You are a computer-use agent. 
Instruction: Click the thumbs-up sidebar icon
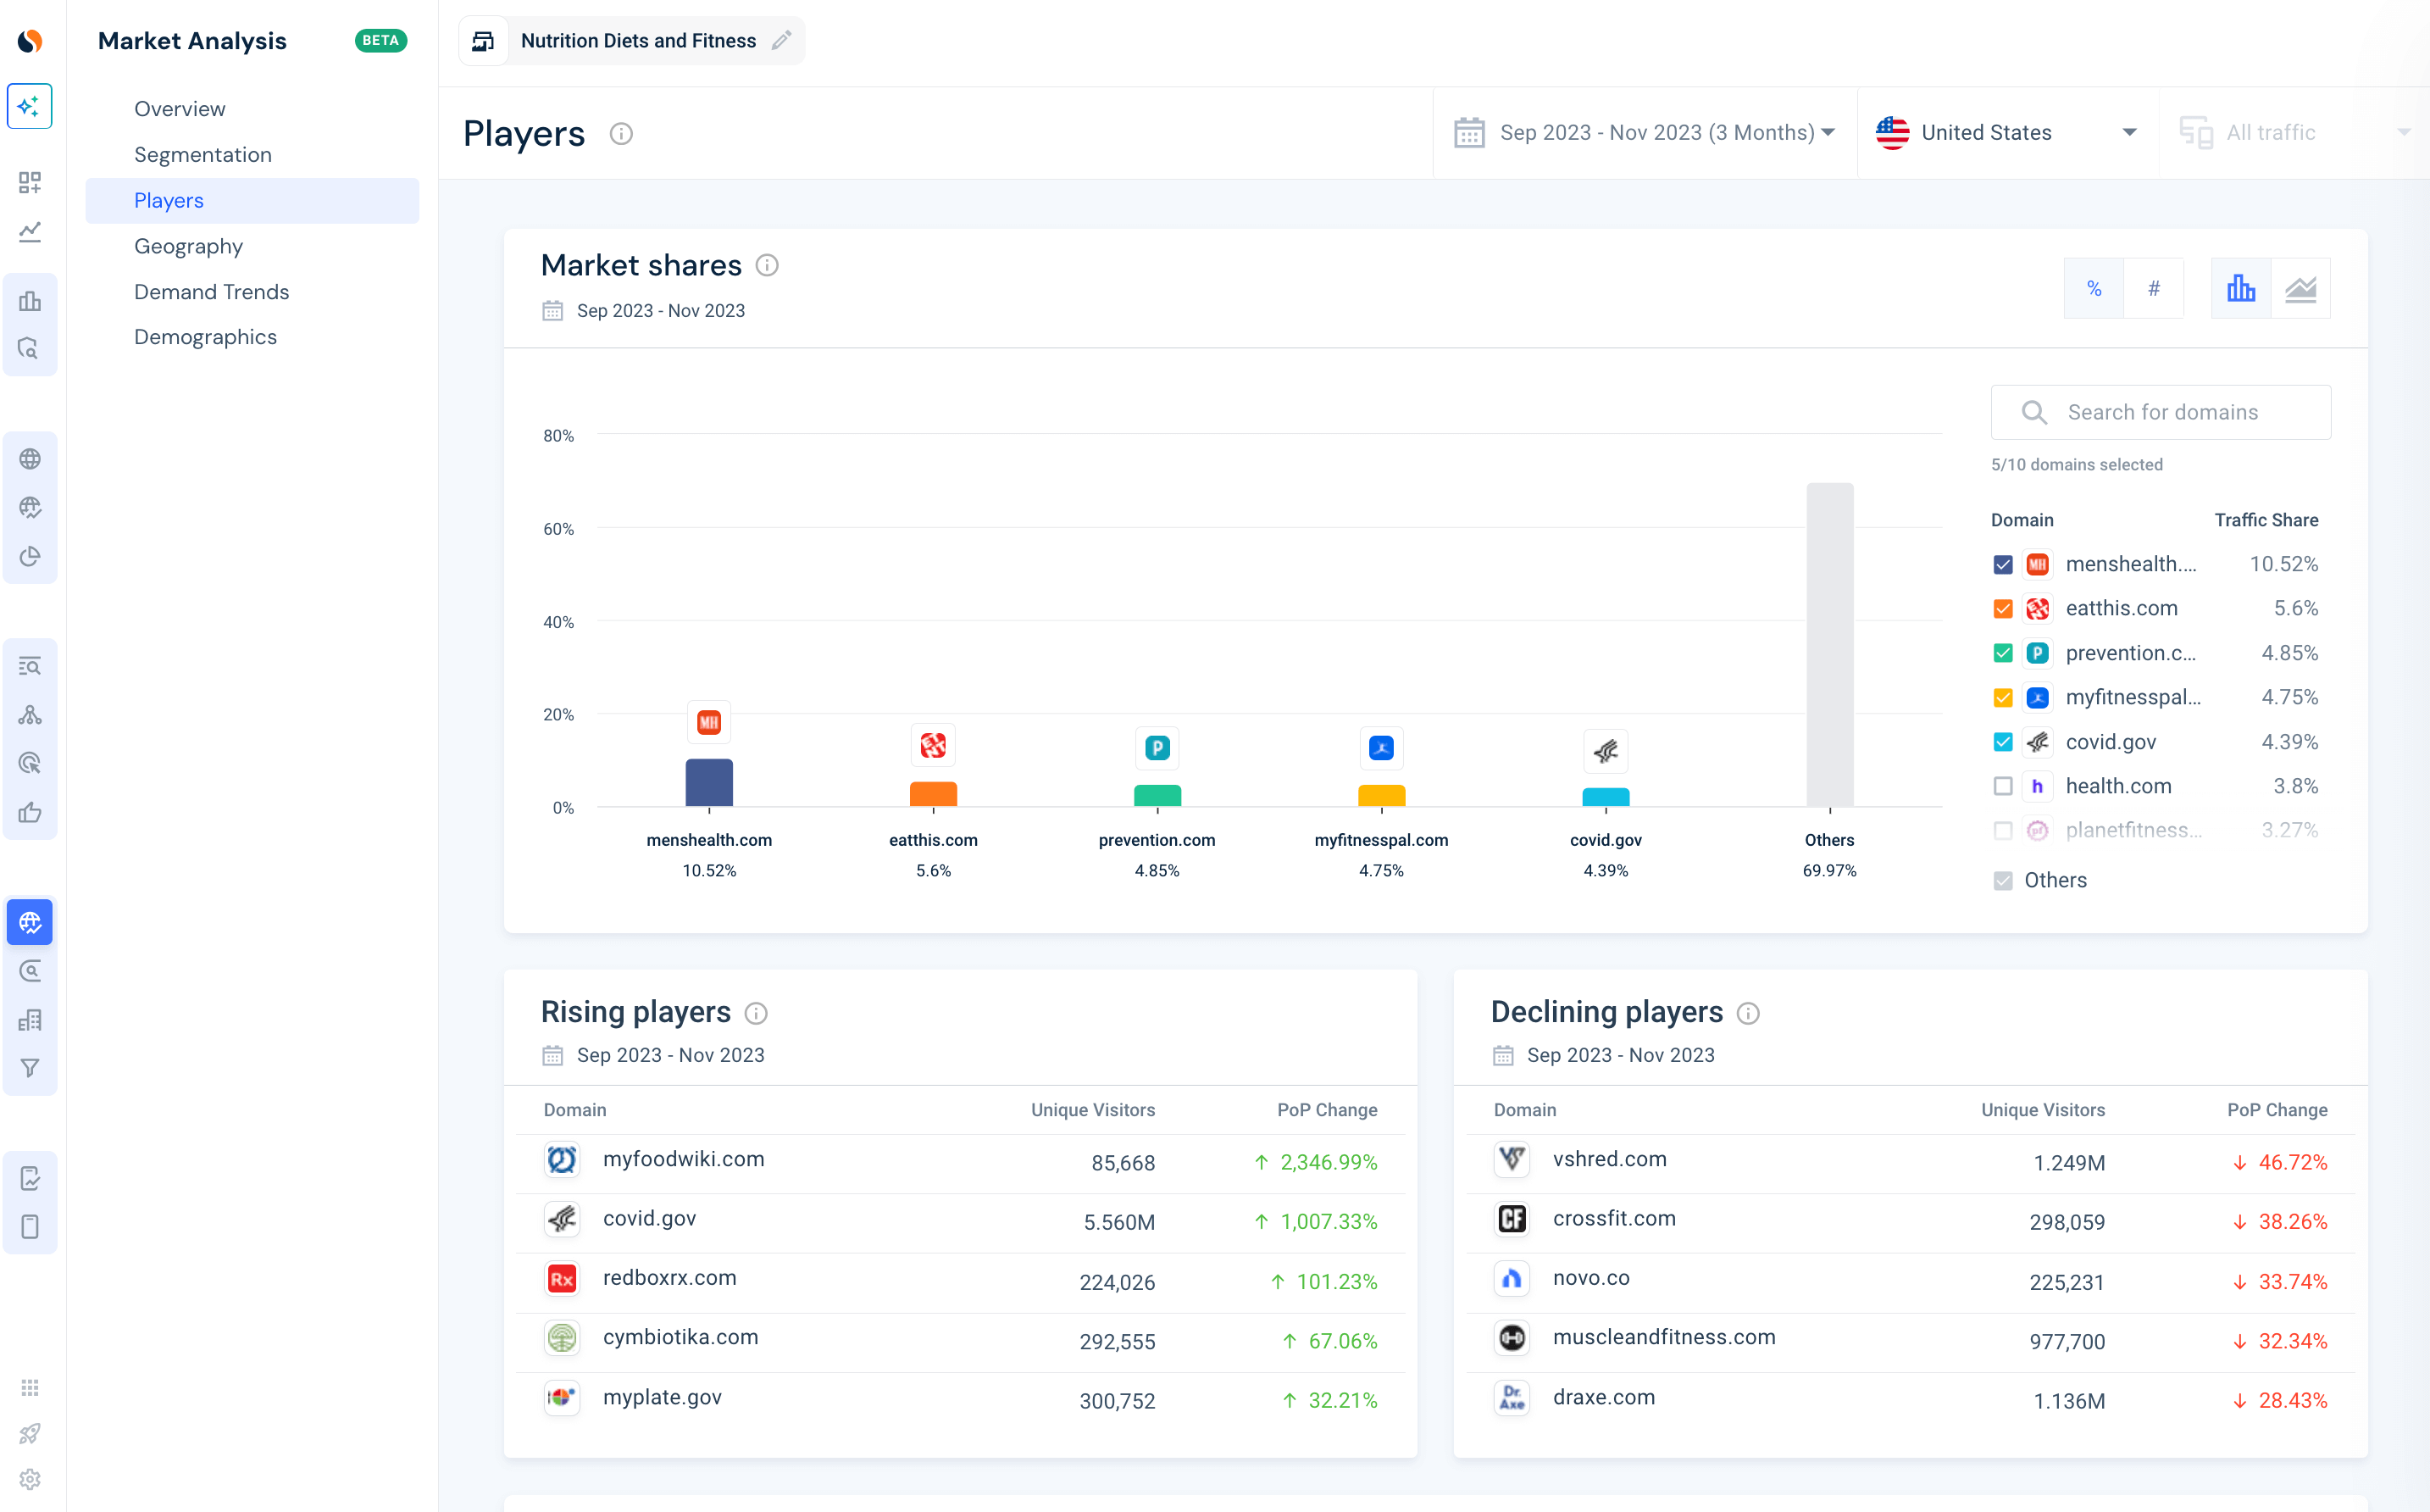point(30,812)
